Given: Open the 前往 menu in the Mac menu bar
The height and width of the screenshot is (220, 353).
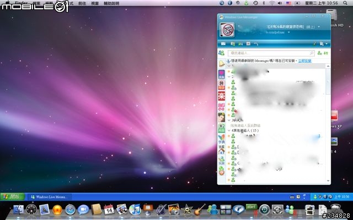Looking at the screenshot, I should pyautogui.click(x=82, y=3).
